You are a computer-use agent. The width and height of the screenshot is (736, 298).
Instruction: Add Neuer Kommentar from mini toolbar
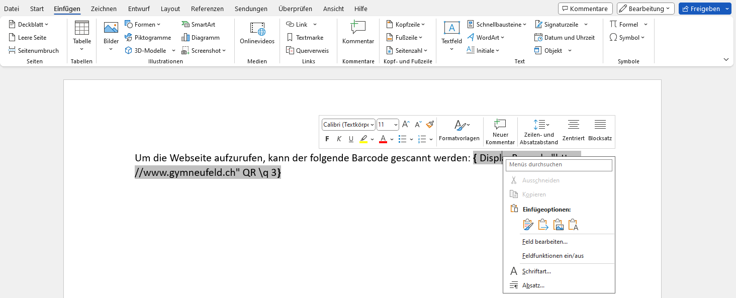click(x=500, y=132)
